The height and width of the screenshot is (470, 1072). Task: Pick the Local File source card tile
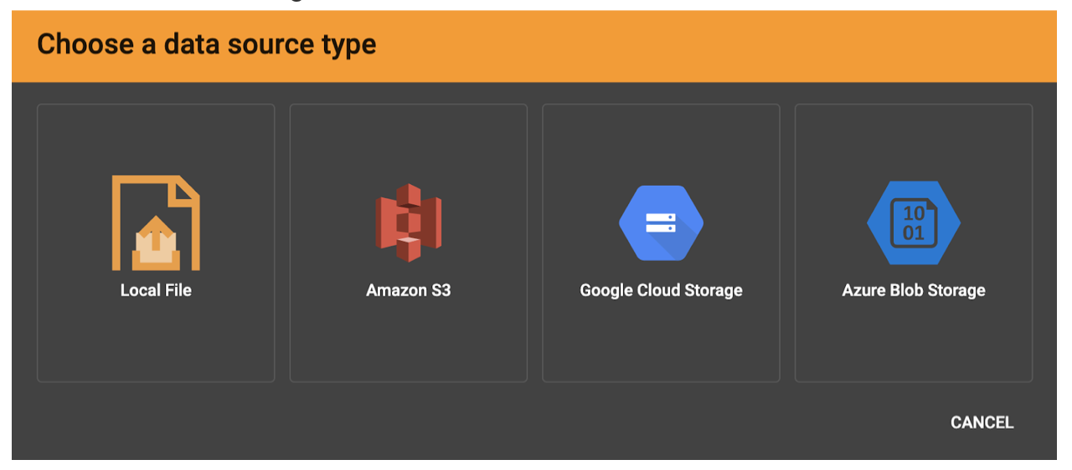click(156, 343)
